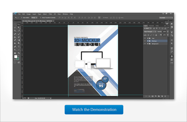Image resolution: width=187 pixels, height=122 pixels.
Task: Click the Opacity value field
Action: (164, 32)
